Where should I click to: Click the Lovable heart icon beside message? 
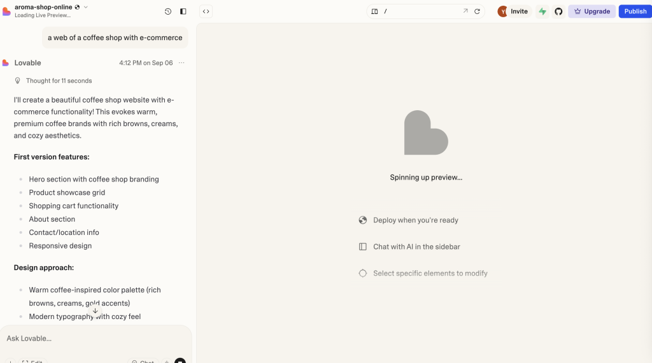click(5, 63)
